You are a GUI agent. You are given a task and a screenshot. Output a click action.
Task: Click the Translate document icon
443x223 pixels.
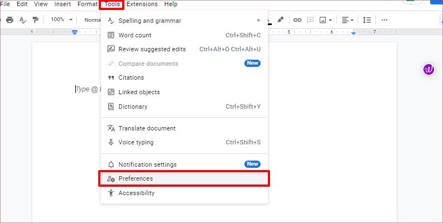pos(111,128)
